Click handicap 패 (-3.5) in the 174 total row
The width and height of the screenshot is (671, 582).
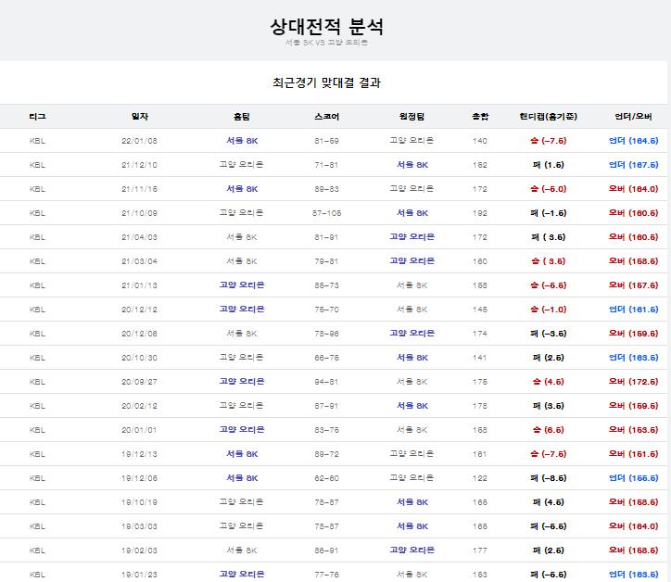548,334
